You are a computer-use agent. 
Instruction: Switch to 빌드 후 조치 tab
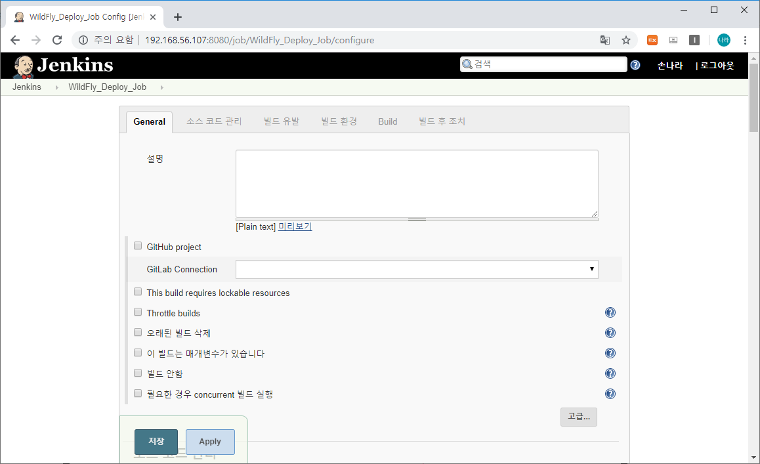coord(442,121)
